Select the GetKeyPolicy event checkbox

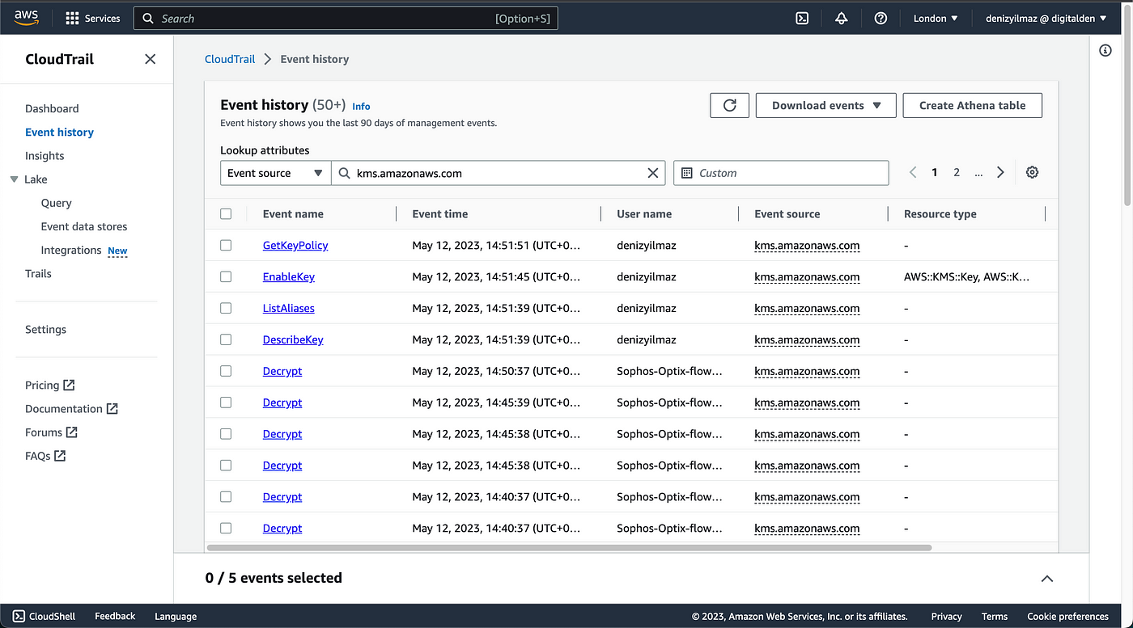coord(226,245)
